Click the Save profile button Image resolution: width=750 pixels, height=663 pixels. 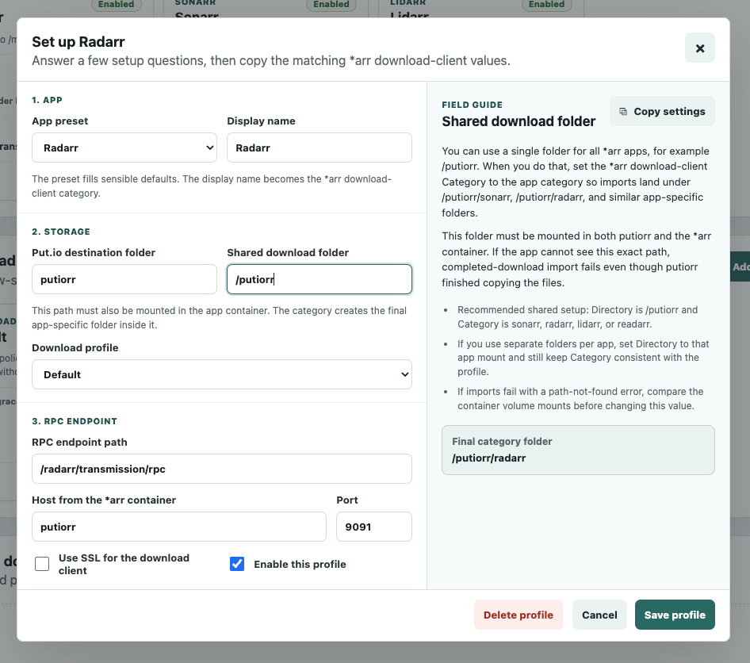pos(675,615)
